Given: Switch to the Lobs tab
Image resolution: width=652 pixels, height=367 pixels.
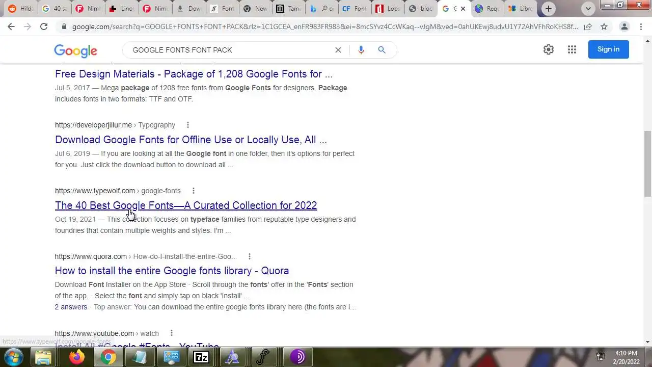Looking at the screenshot, I should (388, 9).
